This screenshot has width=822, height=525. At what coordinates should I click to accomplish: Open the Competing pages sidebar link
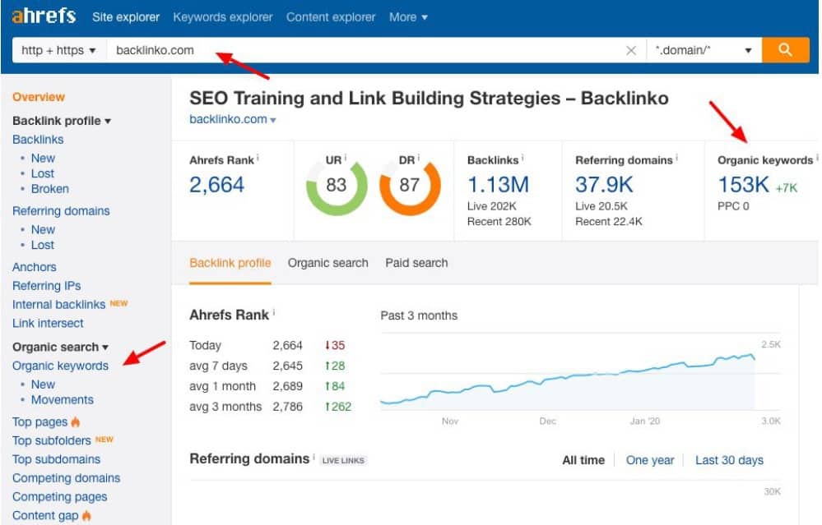[x=60, y=497]
